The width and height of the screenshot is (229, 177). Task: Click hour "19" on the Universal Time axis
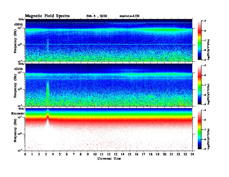(157, 154)
